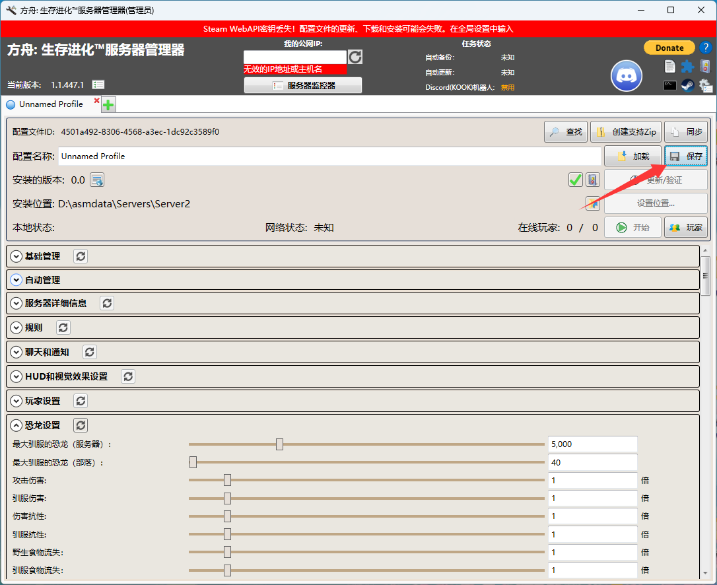Toggle the green checkmark beside 更新/验证

tap(575, 180)
